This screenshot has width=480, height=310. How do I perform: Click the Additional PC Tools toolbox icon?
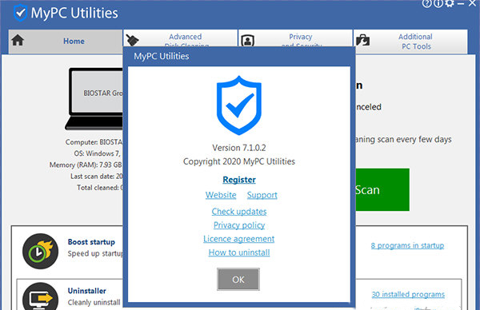click(x=362, y=40)
